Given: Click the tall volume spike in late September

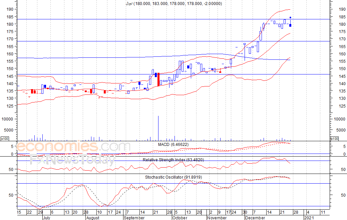Looking at the screenshot, I should point(158,128).
